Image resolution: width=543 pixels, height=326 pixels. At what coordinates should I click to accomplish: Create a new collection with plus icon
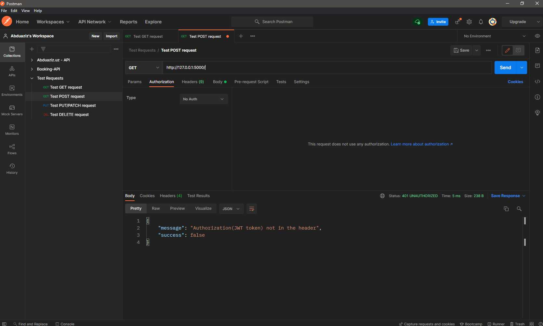[x=32, y=49]
